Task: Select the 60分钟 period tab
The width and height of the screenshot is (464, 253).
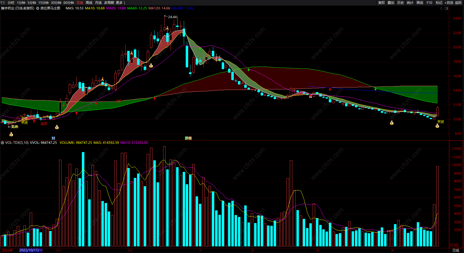Action: pyautogui.click(x=69, y=2)
